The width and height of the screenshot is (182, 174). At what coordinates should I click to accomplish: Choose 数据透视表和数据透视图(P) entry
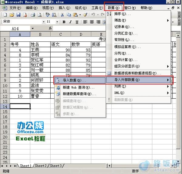(139, 73)
